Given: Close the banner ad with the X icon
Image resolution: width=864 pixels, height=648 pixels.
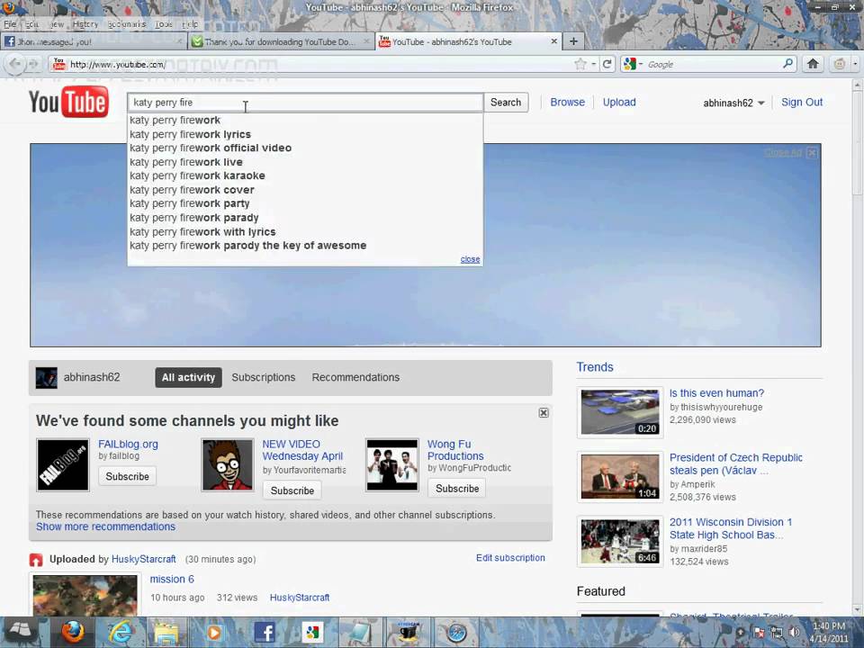Looking at the screenshot, I should tap(812, 153).
